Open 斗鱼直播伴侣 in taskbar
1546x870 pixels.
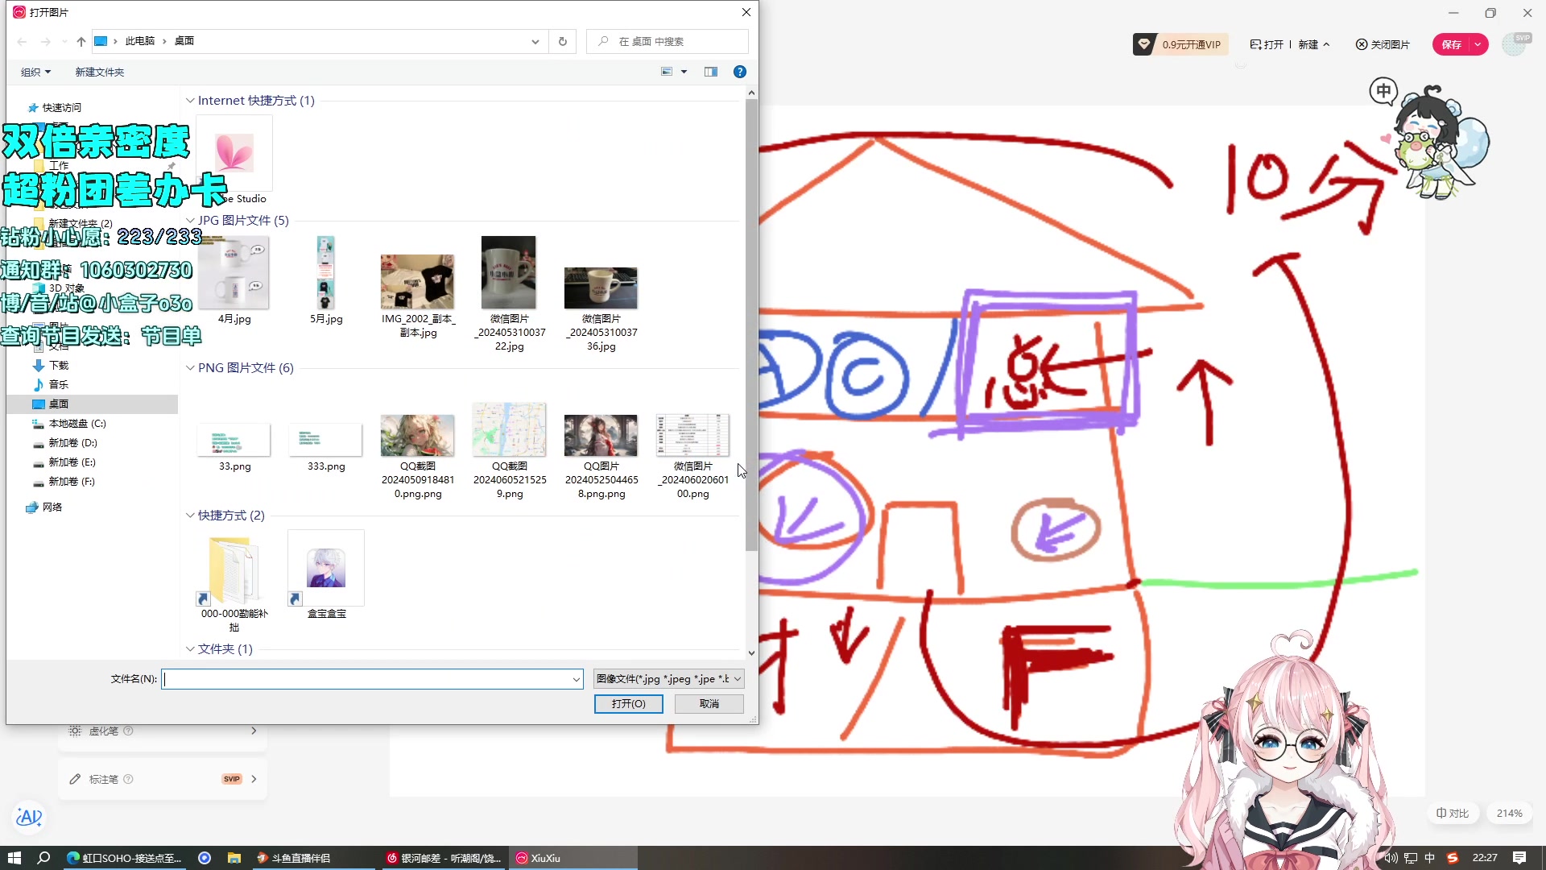[x=294, y=858]
